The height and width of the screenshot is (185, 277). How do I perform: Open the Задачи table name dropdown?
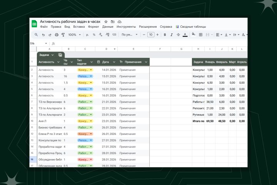(52, 55)
